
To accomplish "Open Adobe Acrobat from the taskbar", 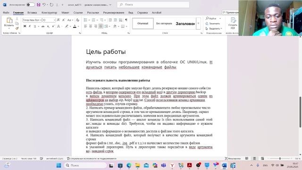I will (x=190, y=165).
